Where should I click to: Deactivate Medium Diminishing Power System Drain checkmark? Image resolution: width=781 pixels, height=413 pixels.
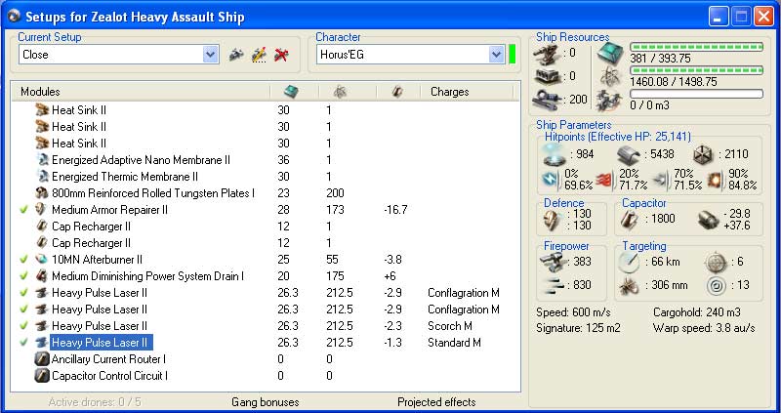(x=23, y=276)
